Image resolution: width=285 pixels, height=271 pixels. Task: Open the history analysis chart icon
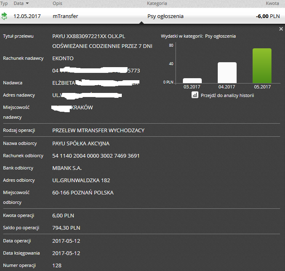coord(195,95)
